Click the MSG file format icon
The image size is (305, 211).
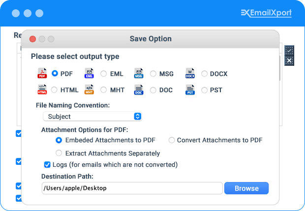pyautogui.click(x=139, y=73)
